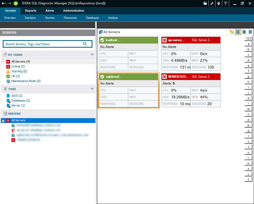Click the All Servers header icon
The height and width of the screenshot is (204, 254).
tap(101, 32)
